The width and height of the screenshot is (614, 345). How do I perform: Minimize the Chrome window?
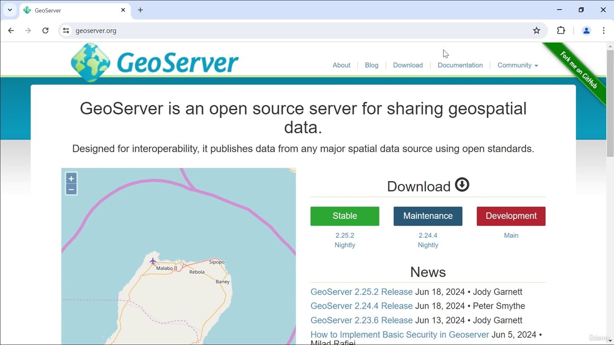coord(559,10)
